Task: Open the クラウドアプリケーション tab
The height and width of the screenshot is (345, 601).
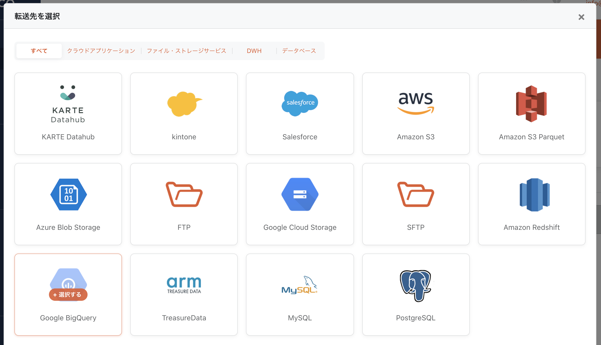Action: pos(101,51)
